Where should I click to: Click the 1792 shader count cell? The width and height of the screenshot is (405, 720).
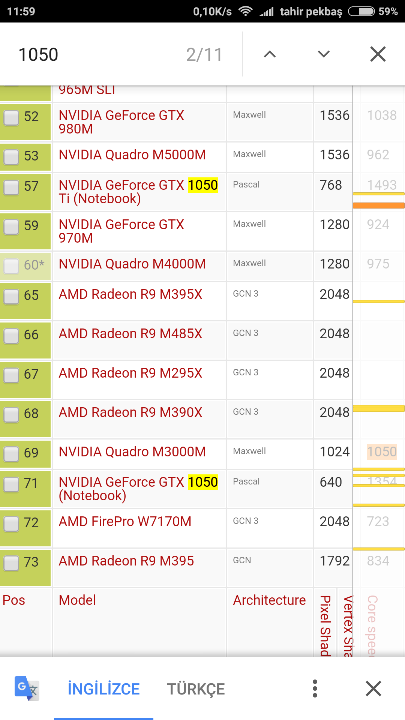(x=334, y=561)
